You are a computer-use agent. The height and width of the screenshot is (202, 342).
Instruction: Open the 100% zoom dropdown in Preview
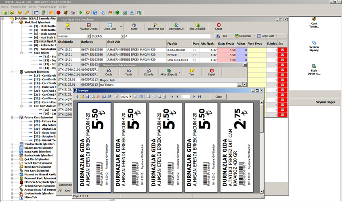[130, 97]
